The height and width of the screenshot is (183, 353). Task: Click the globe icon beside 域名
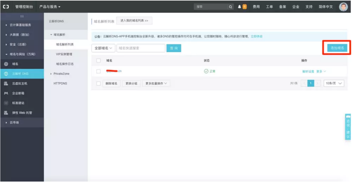6,64
